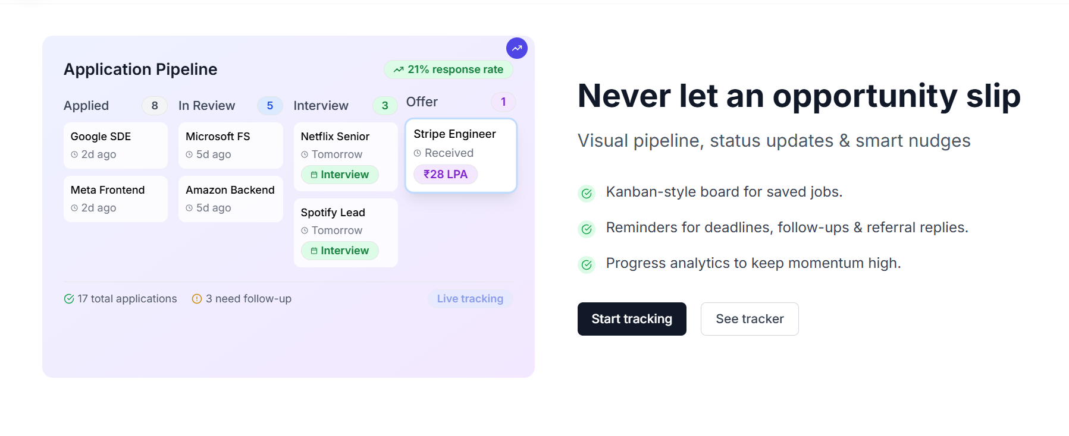Screen dimensions: 1069x436
Task: Click the Interview tag on Netflix Senior
Action: [x=340, y=175]
